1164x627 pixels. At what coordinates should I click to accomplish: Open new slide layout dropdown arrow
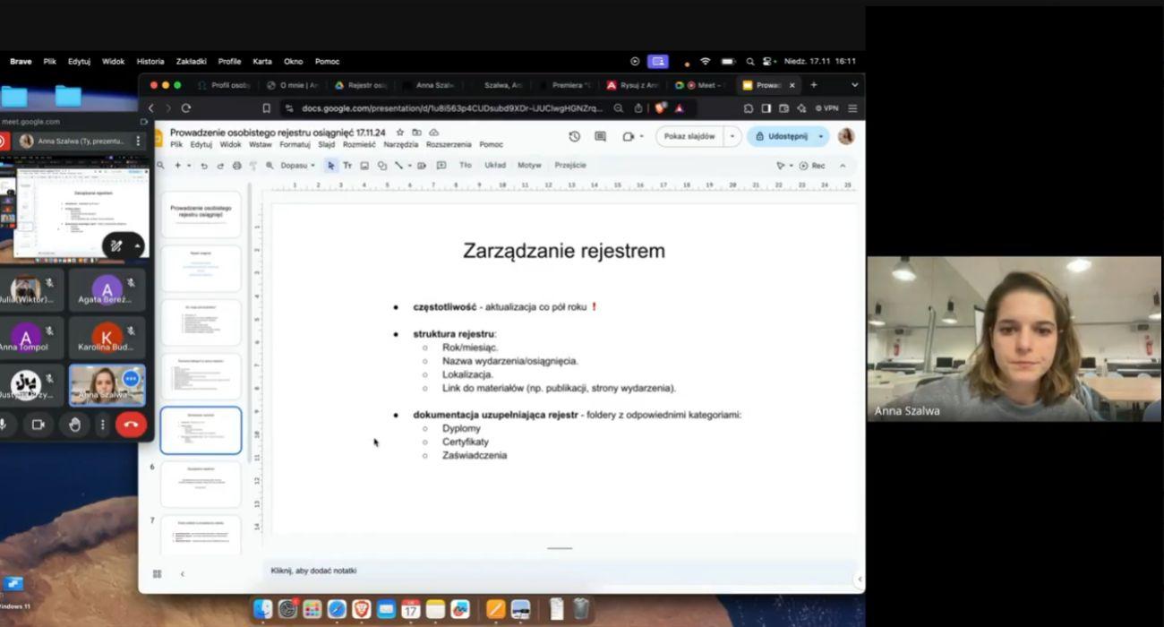(189, 166)
